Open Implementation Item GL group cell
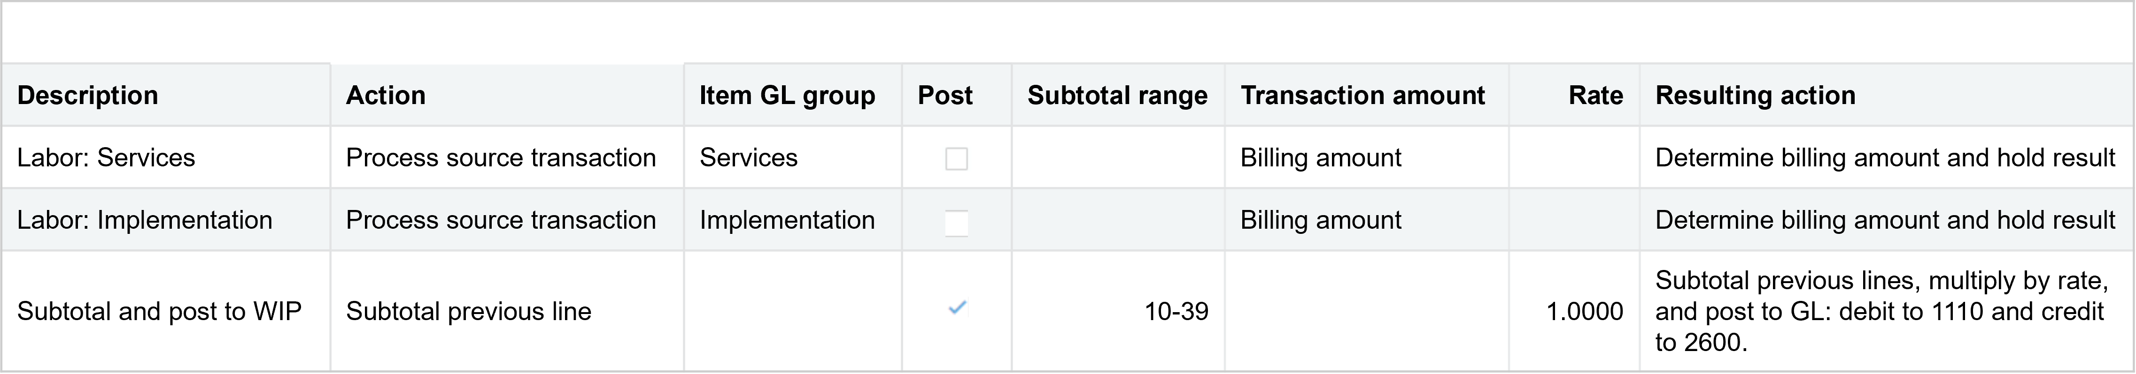The image size is (2136, 374). [x=787, y=220]
